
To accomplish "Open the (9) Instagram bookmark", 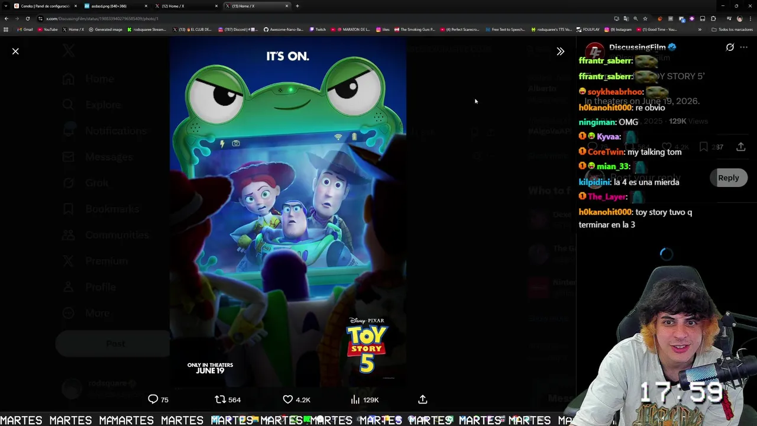I will click(618, 29).
